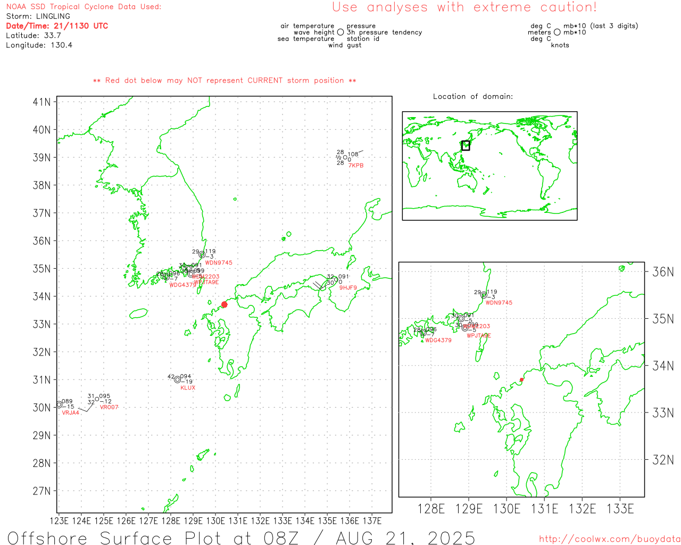The width and height of the screenshot is (681, 545).
Task: Click the red 'VR007' station label
Action: (109, 407)
